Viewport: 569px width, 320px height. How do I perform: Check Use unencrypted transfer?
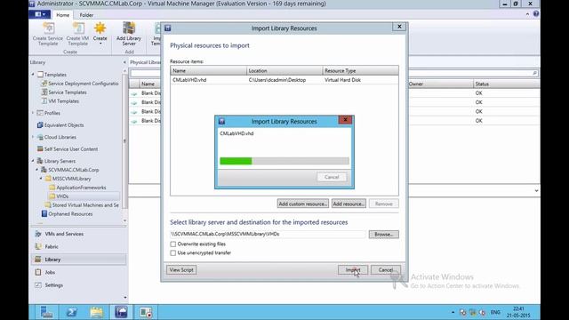(x=173, y=252)
